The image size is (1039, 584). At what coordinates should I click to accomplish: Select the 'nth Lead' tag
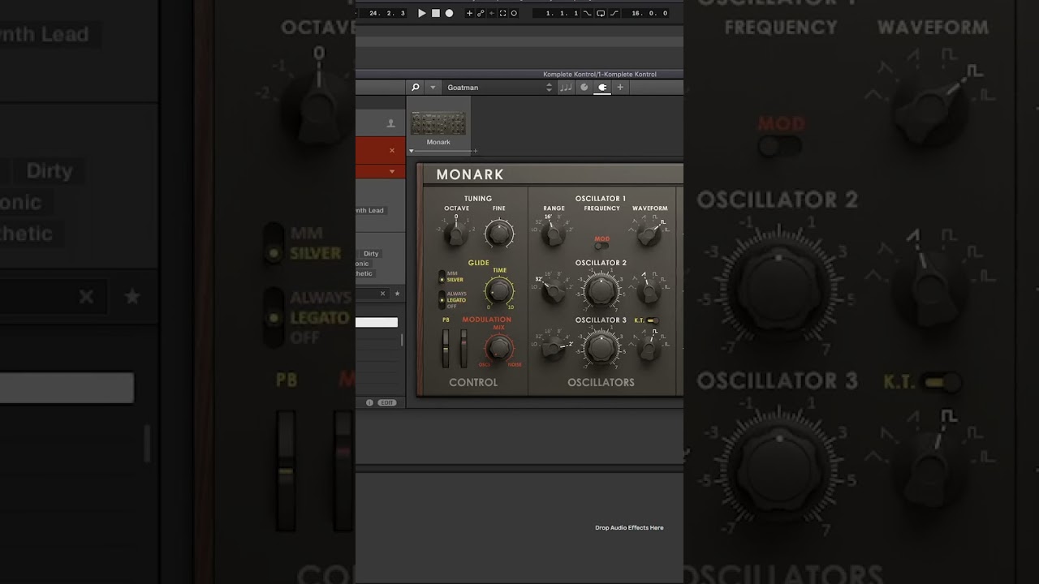pyautogui.click(x=370, y=211)
